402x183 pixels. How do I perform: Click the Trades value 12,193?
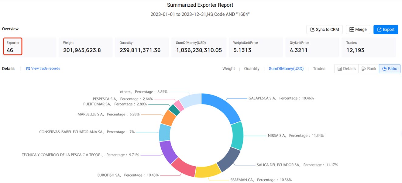point(355,50)
